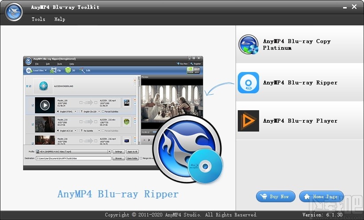
Task: Go to the Home Page button
Action: [x=321, y=196]
